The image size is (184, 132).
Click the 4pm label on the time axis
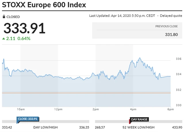133,109
